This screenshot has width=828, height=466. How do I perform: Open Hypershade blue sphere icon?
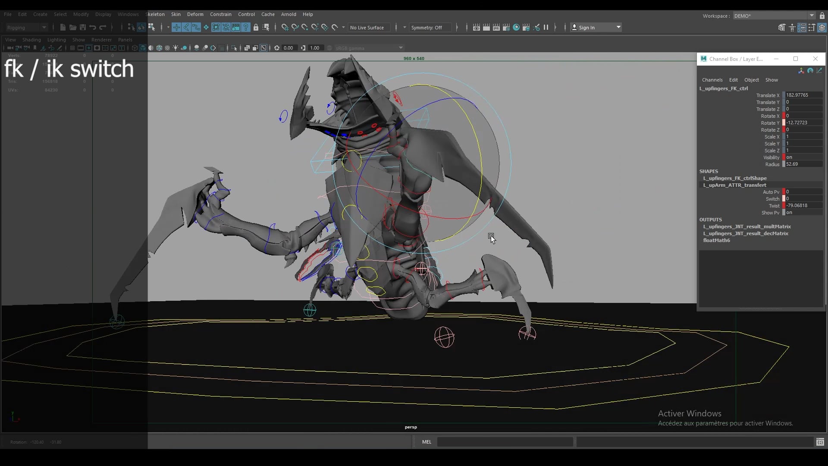click(x=516, y=27)
